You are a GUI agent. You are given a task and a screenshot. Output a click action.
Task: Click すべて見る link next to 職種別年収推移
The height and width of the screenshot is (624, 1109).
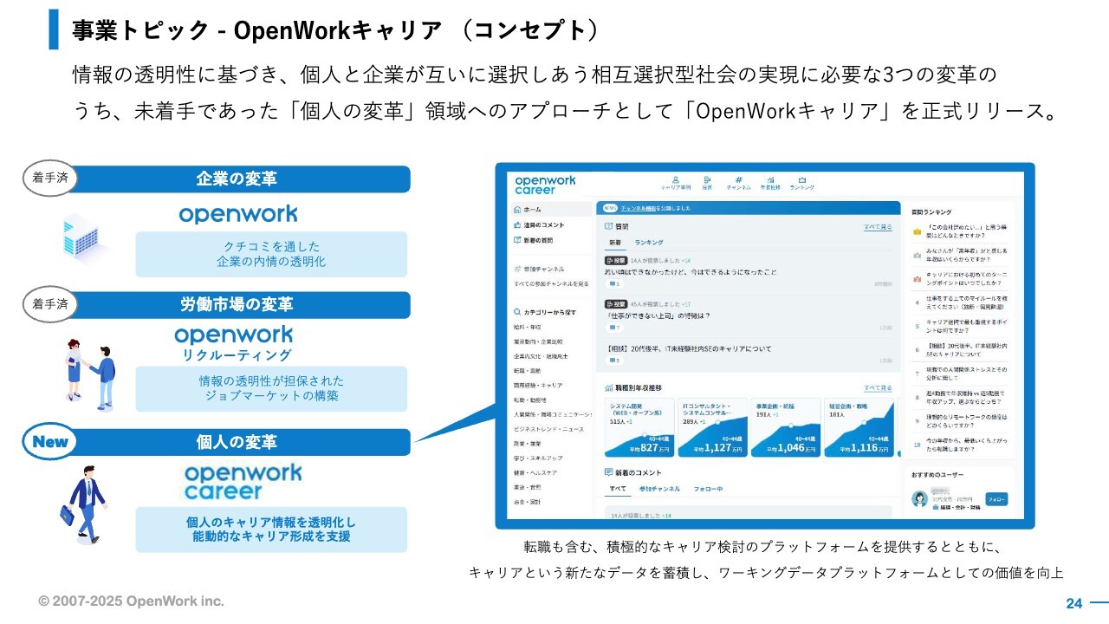(x=878, y=387)
